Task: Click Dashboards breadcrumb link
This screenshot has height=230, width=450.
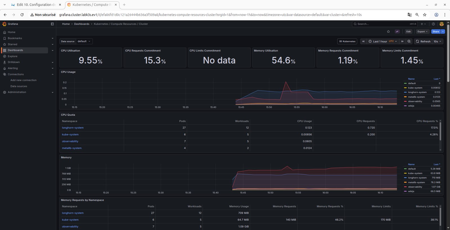Action: pos(82,24)
